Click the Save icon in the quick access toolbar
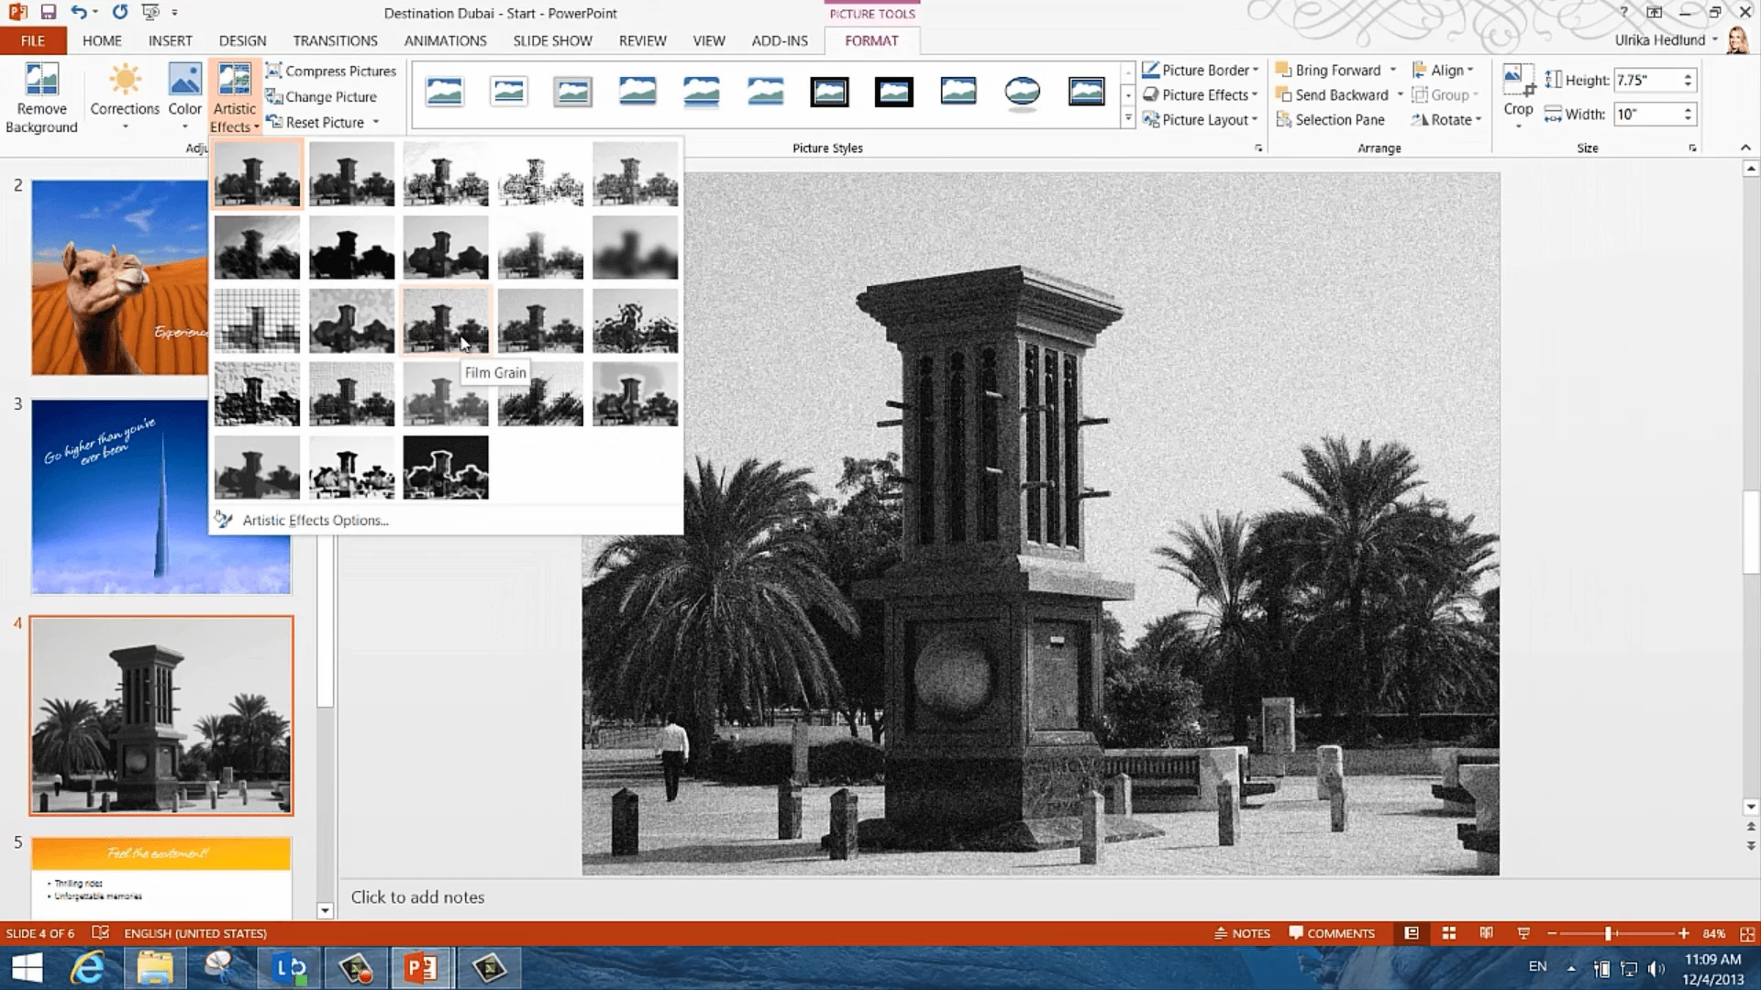 click(x=49, y=13)
